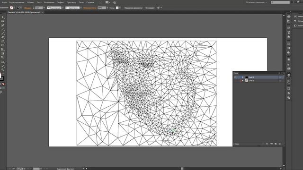This screenshot has width=303, height=170.
Task: Click the orange Непрозрачность link
Action: 90,8
